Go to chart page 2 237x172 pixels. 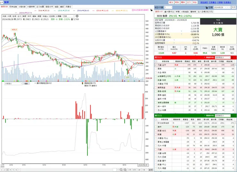tap(4, 170)
